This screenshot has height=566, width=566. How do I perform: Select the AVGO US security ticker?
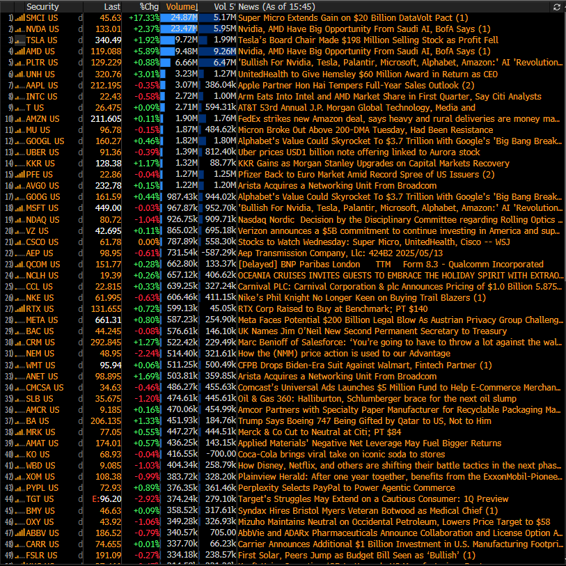pyautogui.click(x=42, y=186)
